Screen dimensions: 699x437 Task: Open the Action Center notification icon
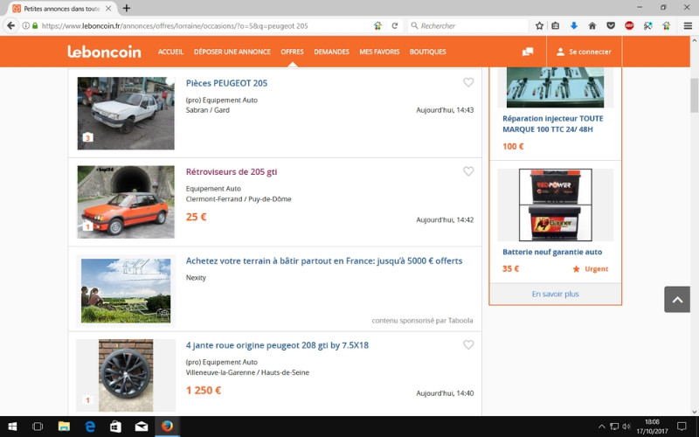click(682, 427)
